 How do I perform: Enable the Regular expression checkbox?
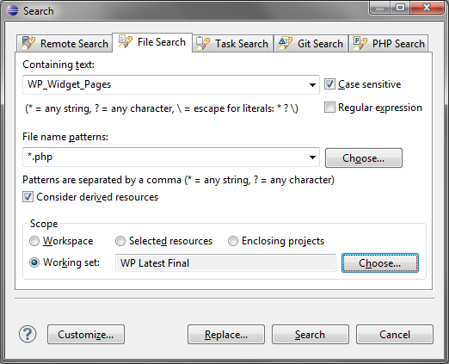329,108
